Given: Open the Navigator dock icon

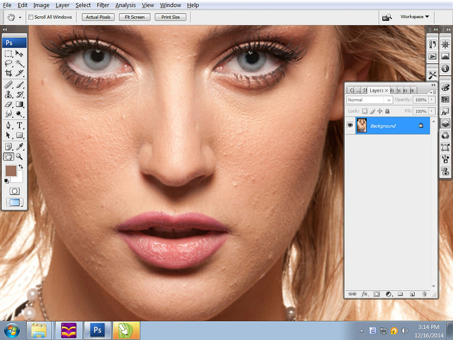Looking at the screenshot, I should [445, 45].
